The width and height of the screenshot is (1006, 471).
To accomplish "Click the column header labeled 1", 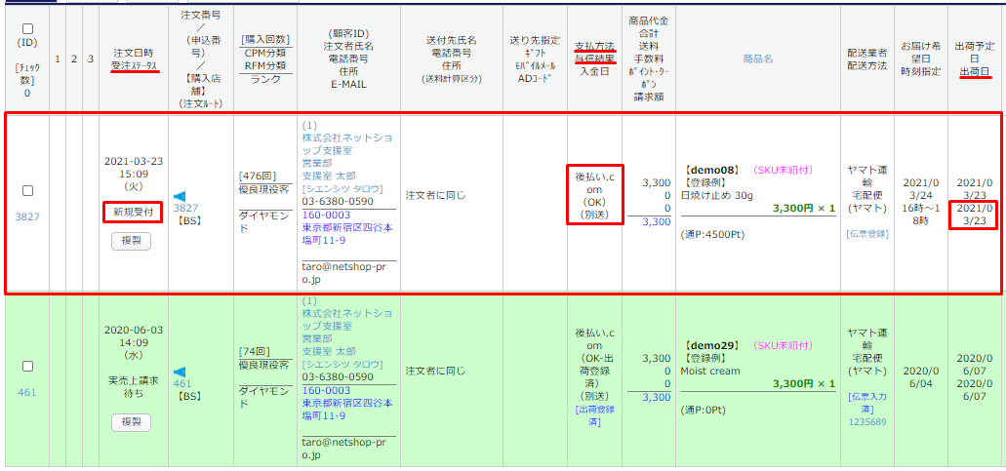I will [58, 59].
